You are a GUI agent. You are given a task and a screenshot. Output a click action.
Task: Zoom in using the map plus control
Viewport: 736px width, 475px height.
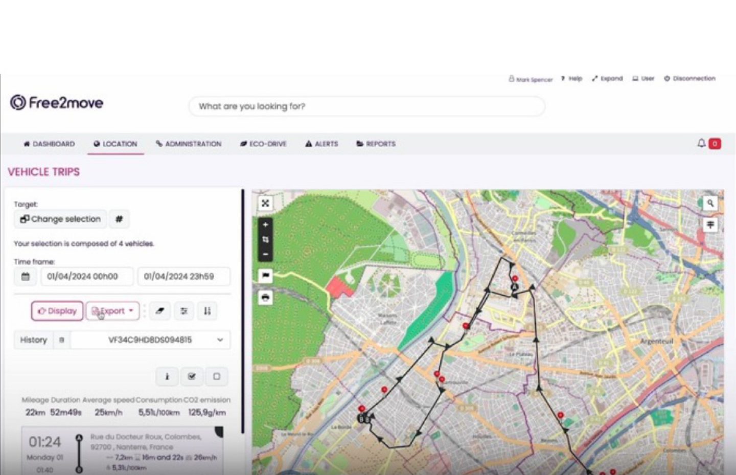pos(265,224)
